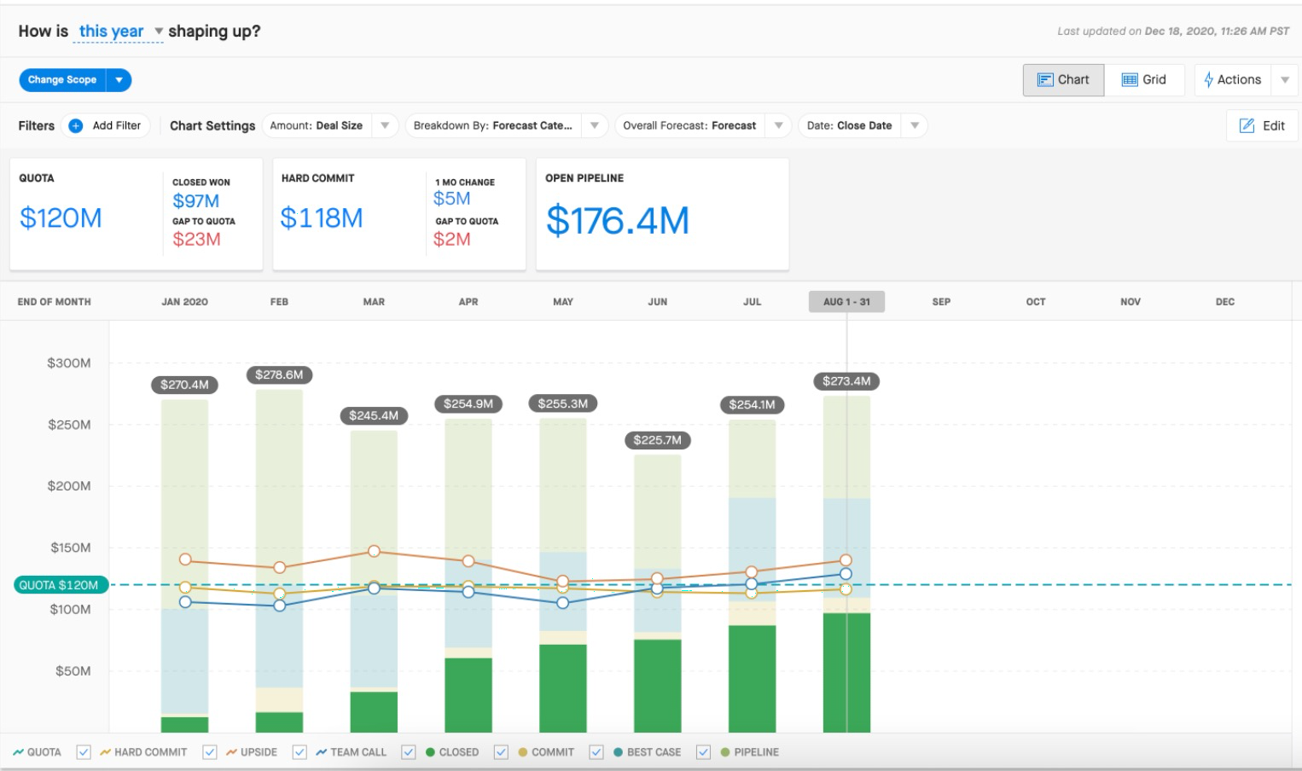Expand the Change Scope arrow menu
Image resolution: width=1302 pixels, height=771 pixels.
click(x=119, y=80)
